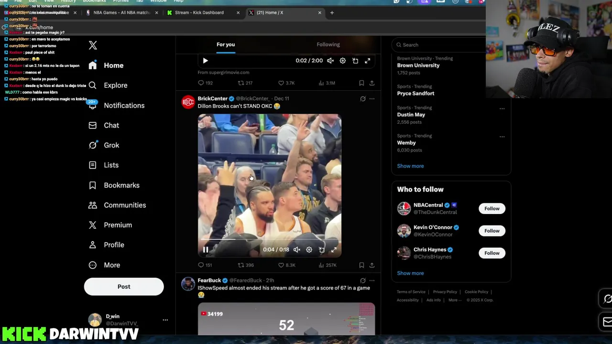Switch to the Following tab

[x=328, y=44]
